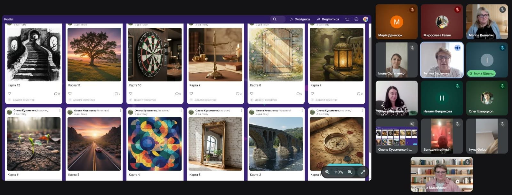Open comments bubble on Карта 11
The height and width of the screenshot is (195, 512).
117,94
